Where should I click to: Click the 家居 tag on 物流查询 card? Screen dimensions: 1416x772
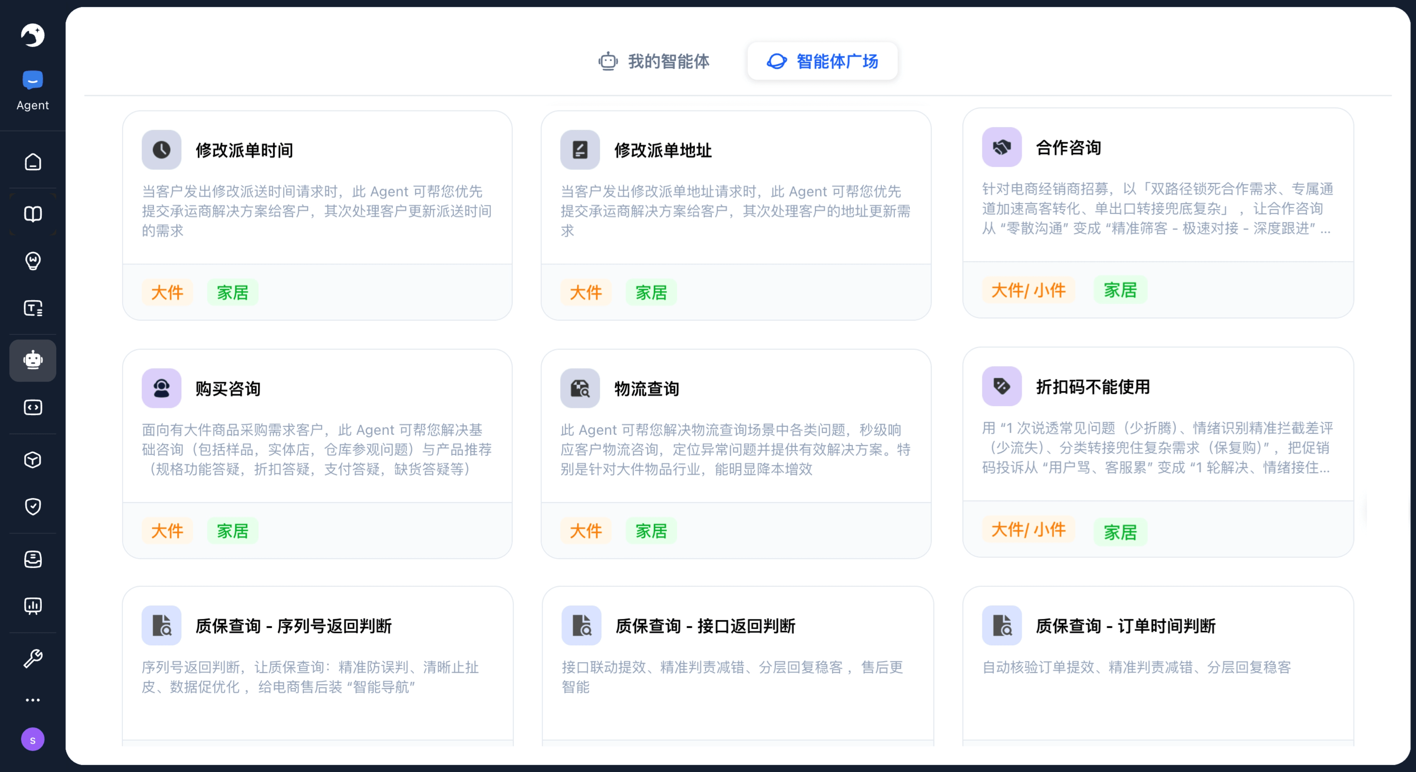(x=652, y=531)
